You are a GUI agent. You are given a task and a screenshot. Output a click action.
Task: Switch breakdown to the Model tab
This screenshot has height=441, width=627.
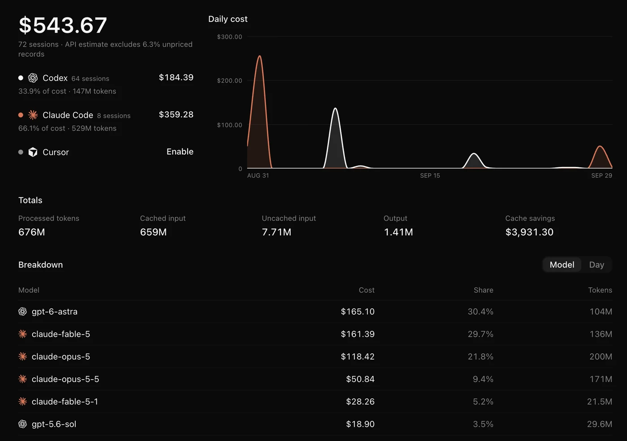pos(562,265)
